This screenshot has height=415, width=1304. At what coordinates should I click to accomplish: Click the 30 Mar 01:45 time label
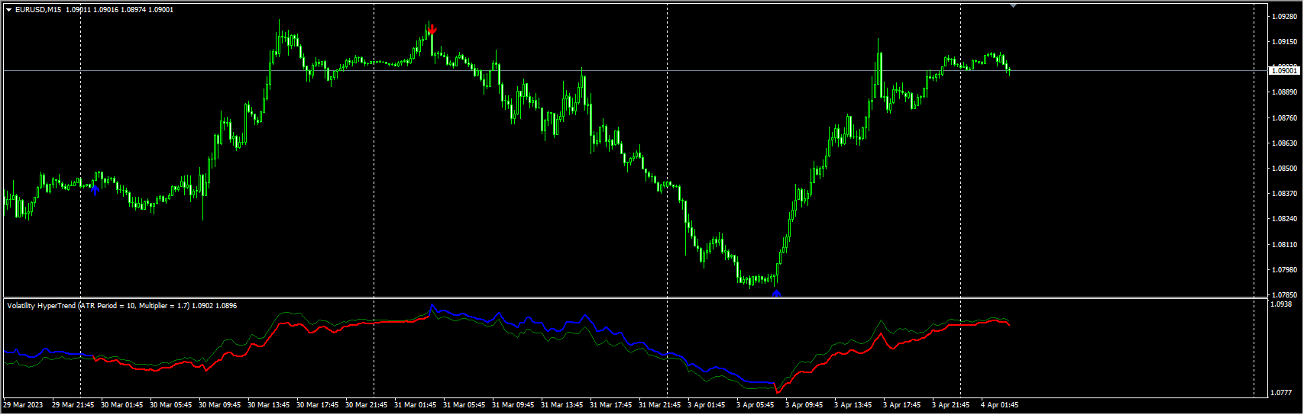(x=121, y=405)
